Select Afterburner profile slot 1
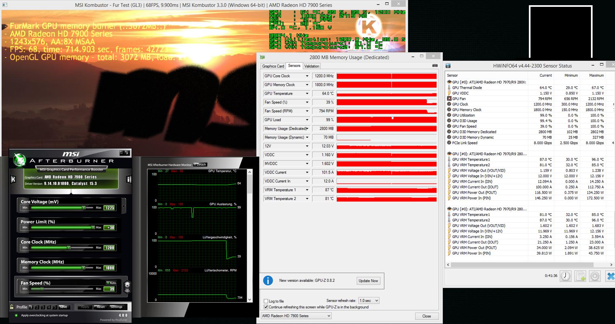Viewport: 615px width, 324px height. (x=31, y=307)
